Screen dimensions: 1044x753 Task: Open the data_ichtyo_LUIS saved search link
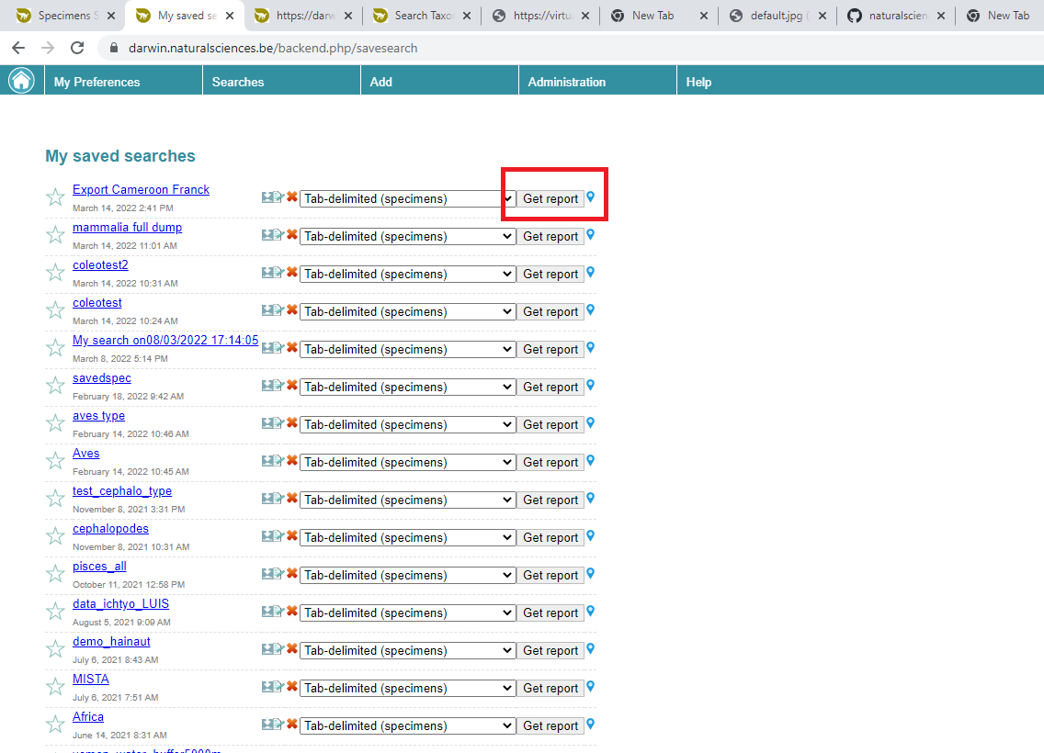(x=120, y=604)
